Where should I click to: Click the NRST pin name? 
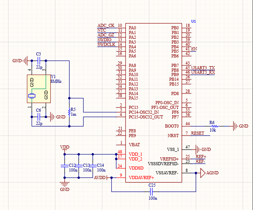click(x=173, y=136)
